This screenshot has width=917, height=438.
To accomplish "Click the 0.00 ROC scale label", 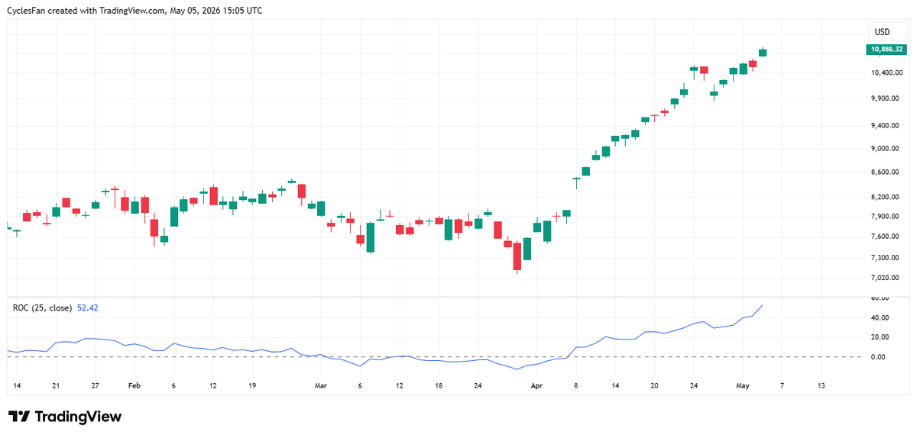I will coord(878,357).
